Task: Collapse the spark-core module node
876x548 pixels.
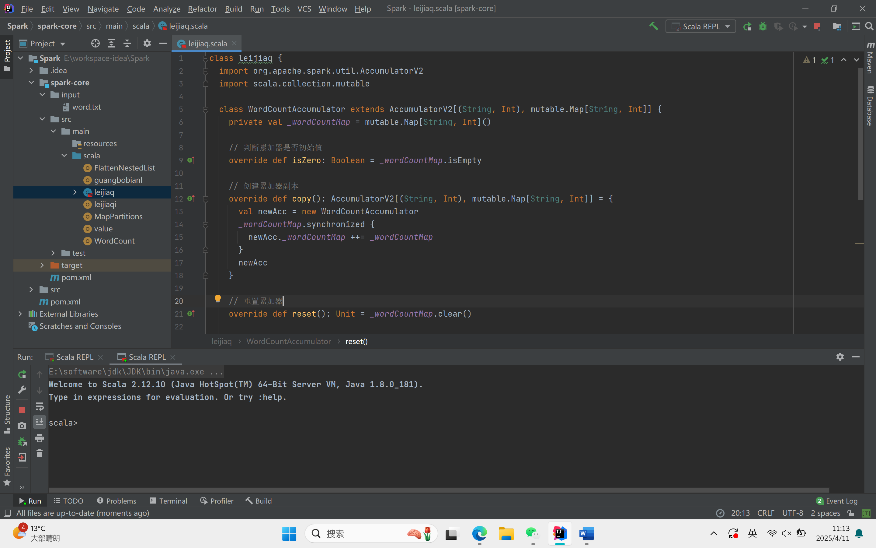Action: click(x=32, y=83)
